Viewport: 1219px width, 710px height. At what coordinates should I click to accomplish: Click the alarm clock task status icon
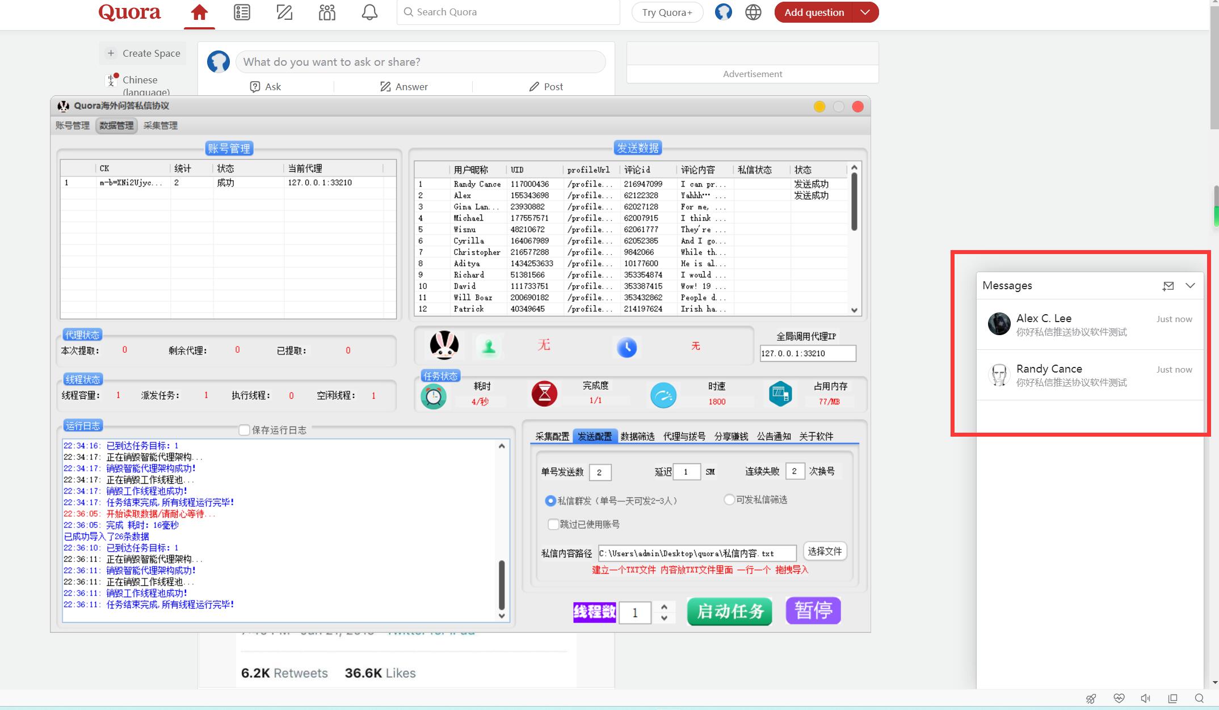pyautogui.click(x=434, y=396)
